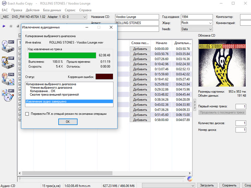Open the База данных menu
This screenshot has height=188, width=251.
pos(52,10)
